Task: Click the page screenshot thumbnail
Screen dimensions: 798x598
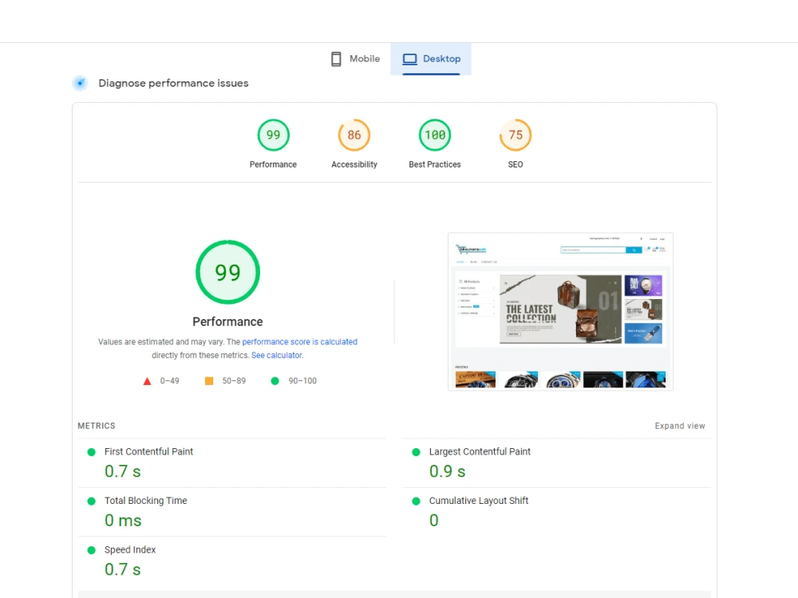Action: tap(560, 312)
